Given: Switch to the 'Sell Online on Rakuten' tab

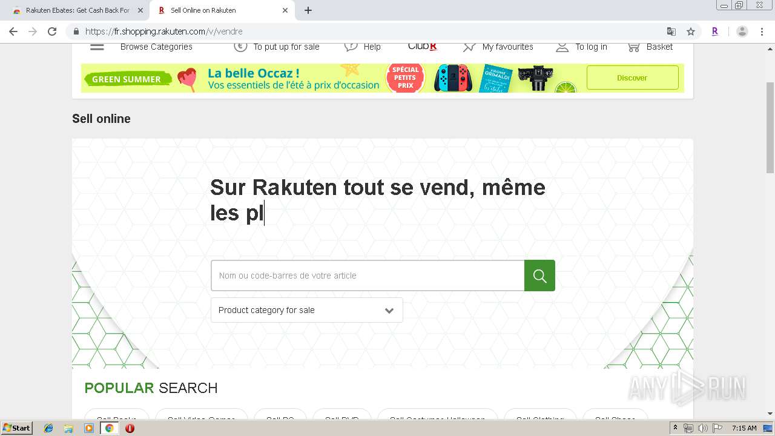Looking at the screenshot, I should point(222,10).
